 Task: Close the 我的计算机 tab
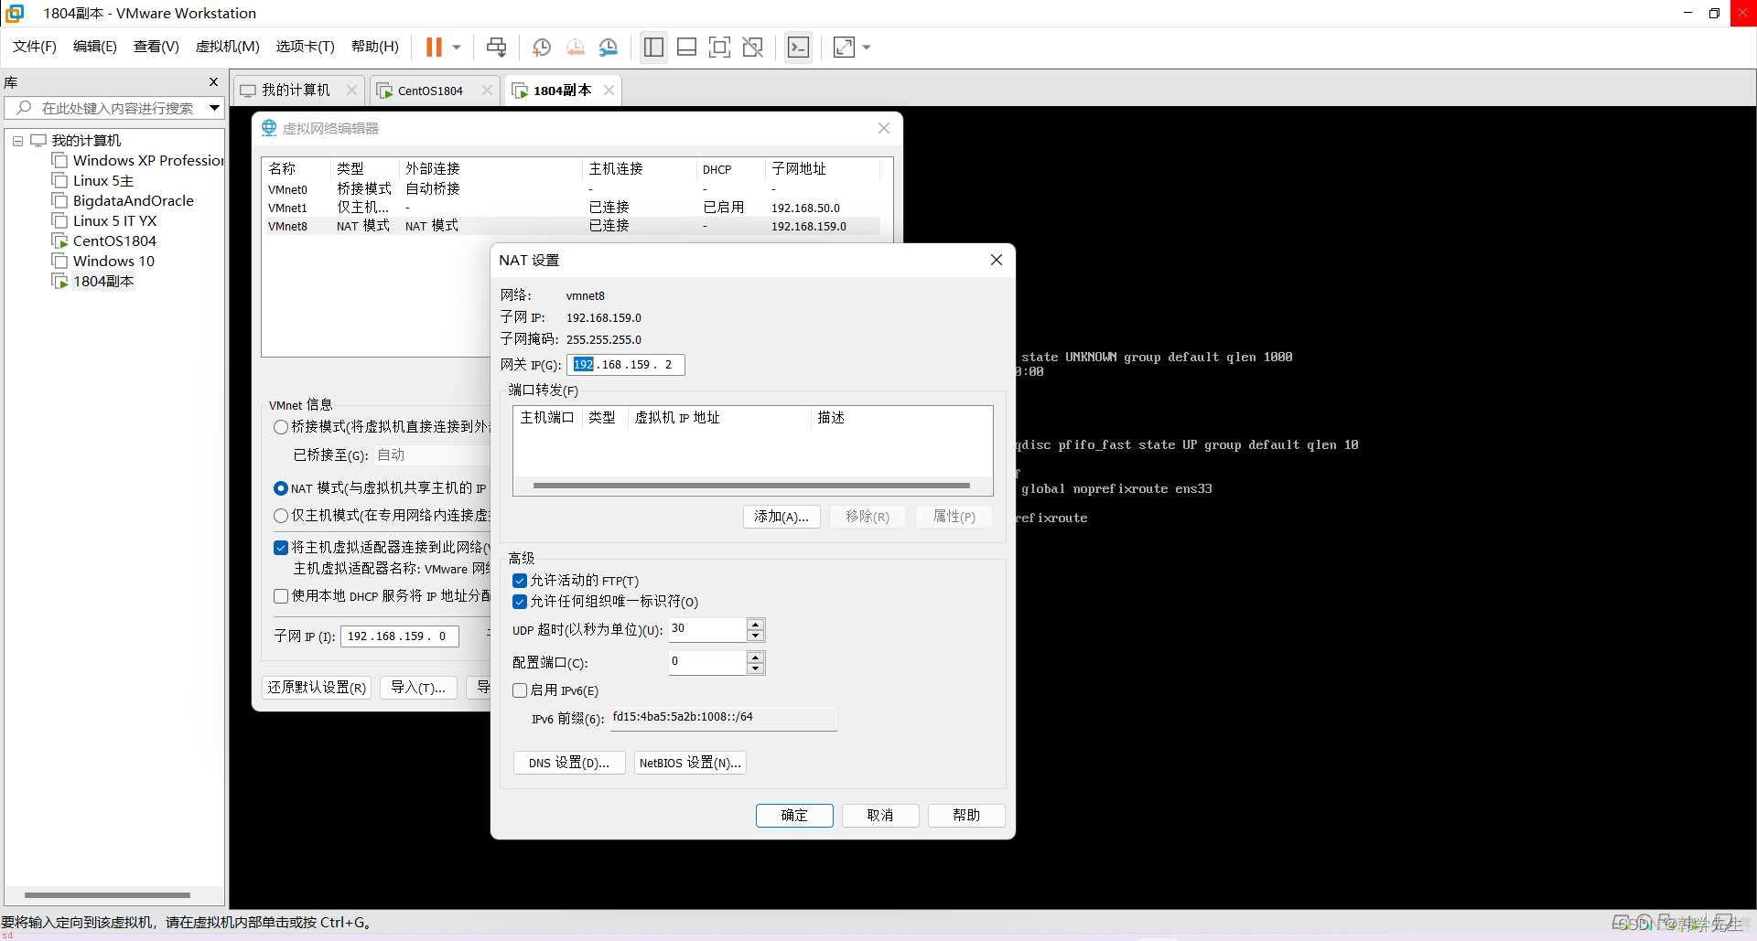pos(351,90)
